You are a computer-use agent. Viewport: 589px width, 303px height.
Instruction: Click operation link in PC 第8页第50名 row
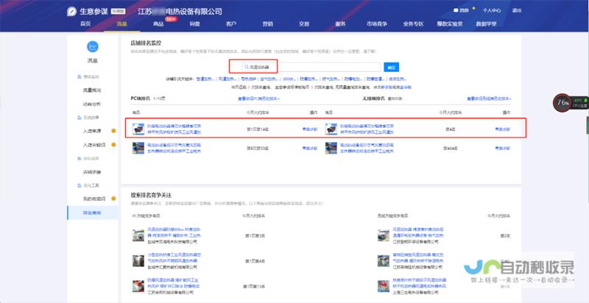(310, 148)
